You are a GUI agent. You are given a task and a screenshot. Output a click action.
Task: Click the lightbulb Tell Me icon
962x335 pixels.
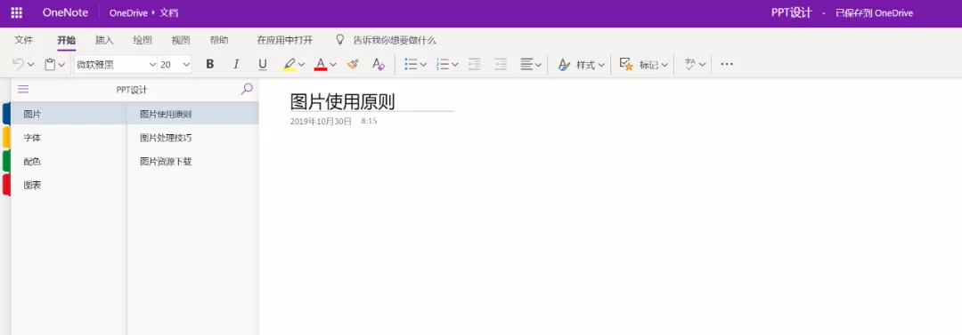340,39
